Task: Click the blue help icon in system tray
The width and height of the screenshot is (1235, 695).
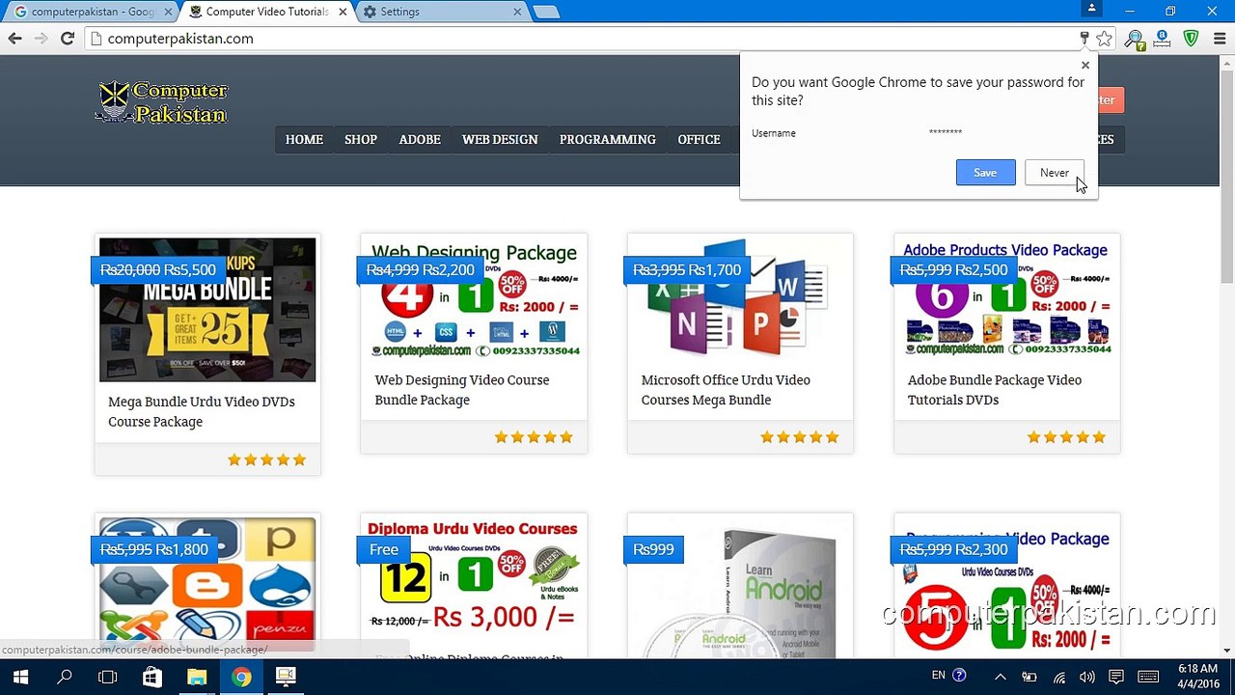Action: tap(959, 676)
